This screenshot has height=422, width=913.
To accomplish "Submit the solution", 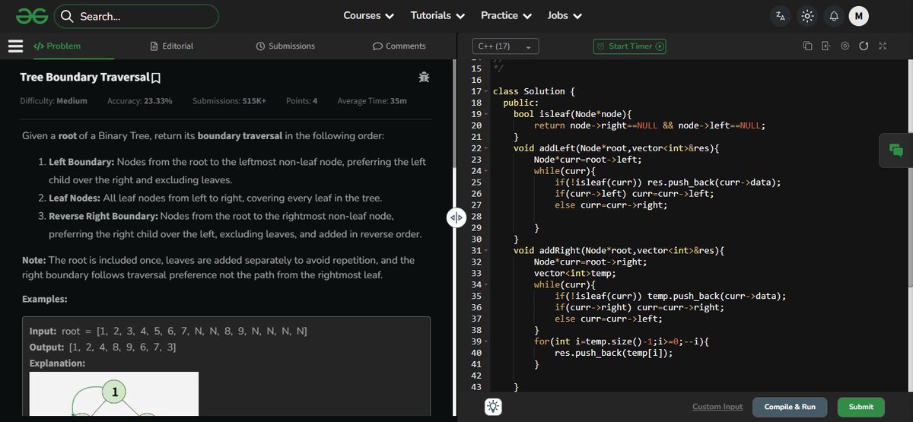I will 861,407.
